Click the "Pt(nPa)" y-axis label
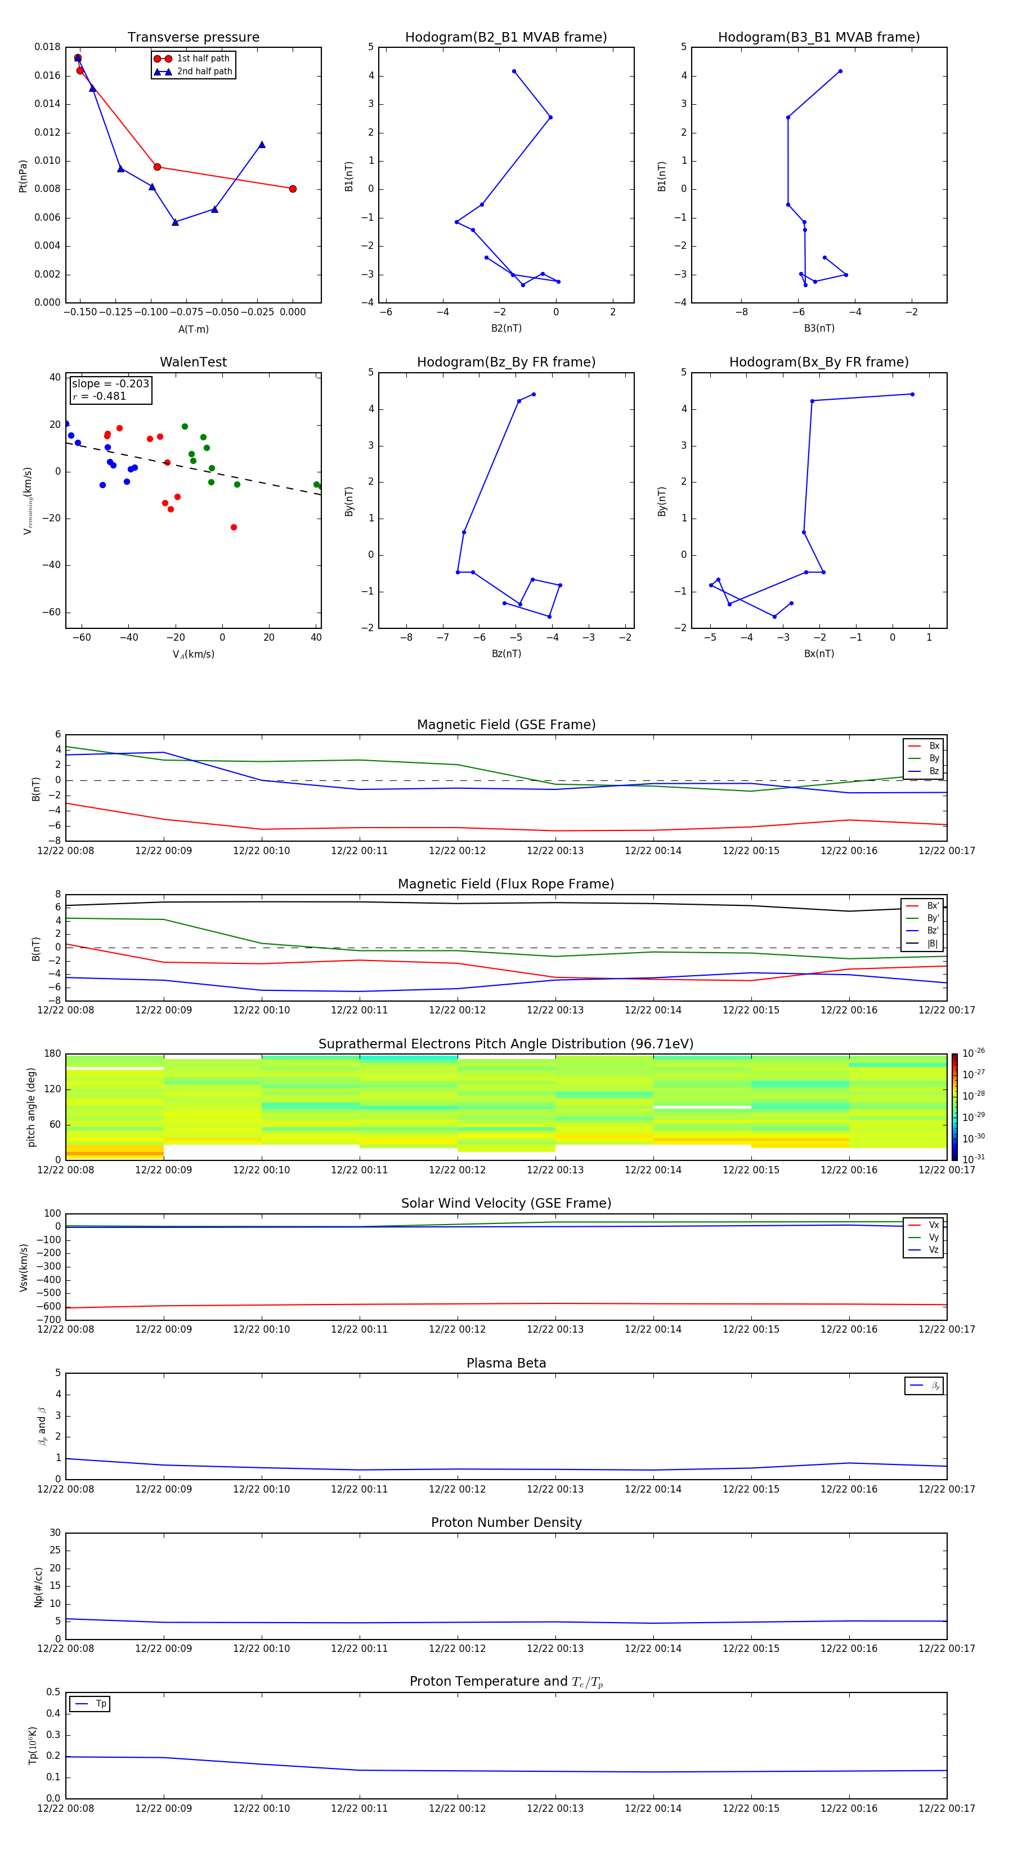Viewport: 1013px width, 1858px height. (x=23, y=176)
